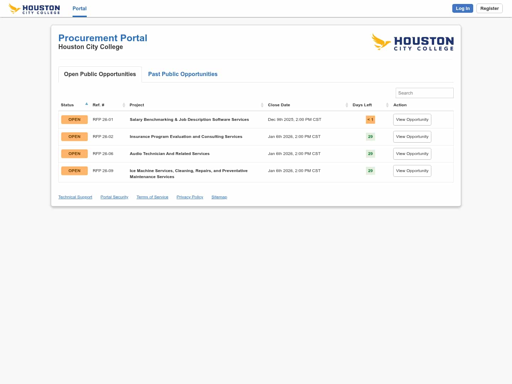The width and height of the screenshot is (512, 384).
Task: View Opportunity for Ice Machine Services
Action: tap(412, 171)
